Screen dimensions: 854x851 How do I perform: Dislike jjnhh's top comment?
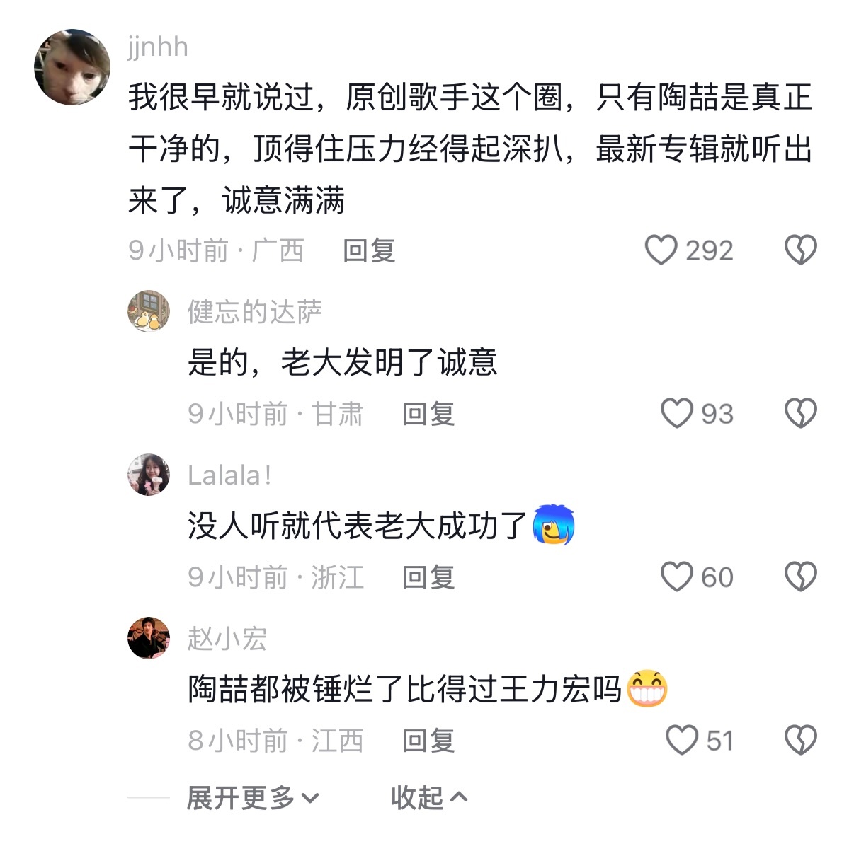pyautogui.click(x=800, y=249)
